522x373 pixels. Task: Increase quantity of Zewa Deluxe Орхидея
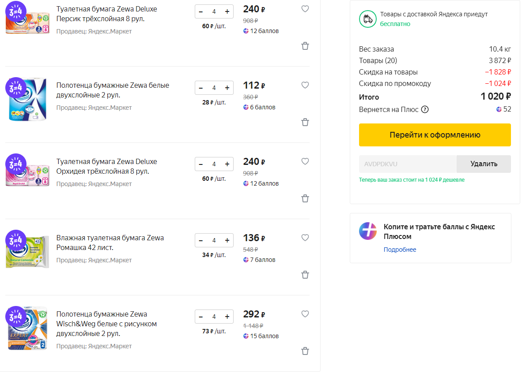click(x=227, y=164)
